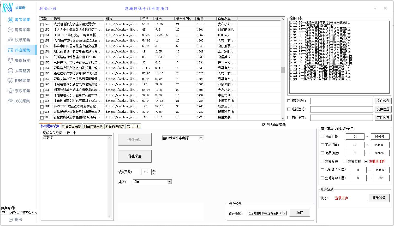Click the 价格 column header
Viewport: 394px width, 226px height.
[x=147, y=19]
